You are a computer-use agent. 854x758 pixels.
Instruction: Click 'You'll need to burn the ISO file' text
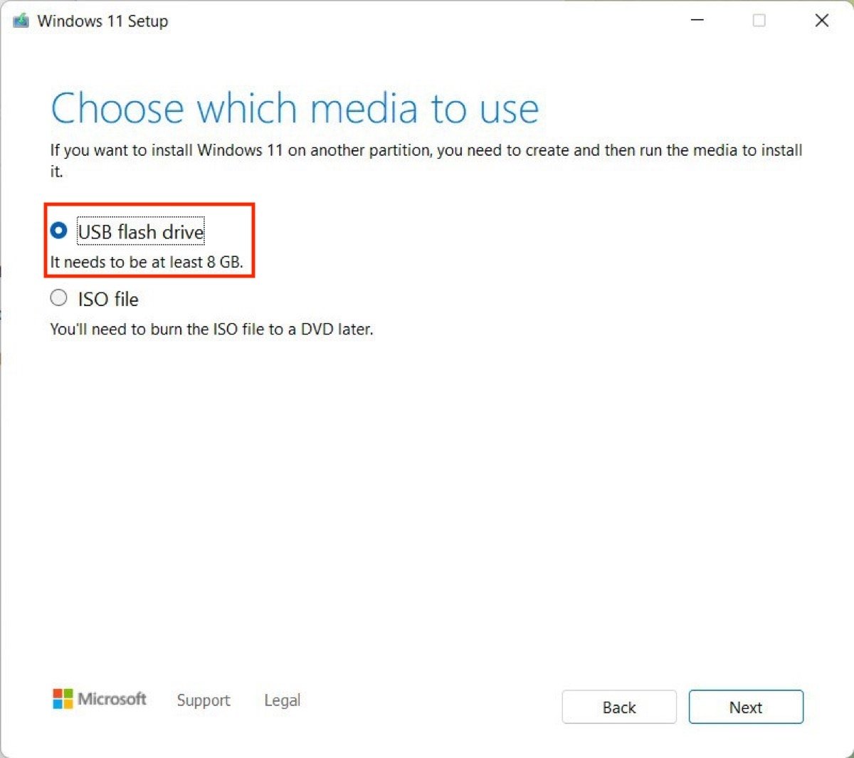pyautogui.click(x=211, y=330)
